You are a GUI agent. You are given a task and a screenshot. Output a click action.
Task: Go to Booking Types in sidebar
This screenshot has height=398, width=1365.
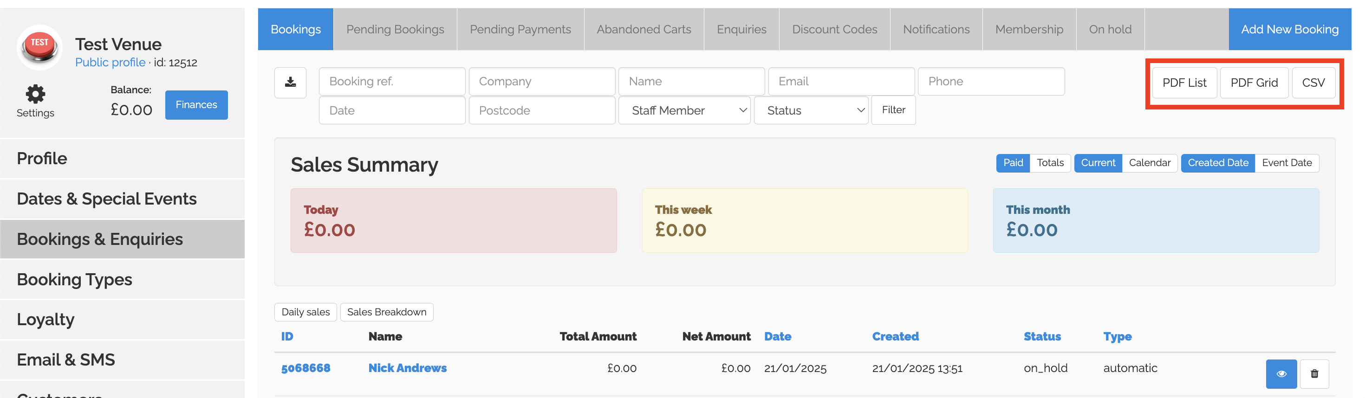74,279
